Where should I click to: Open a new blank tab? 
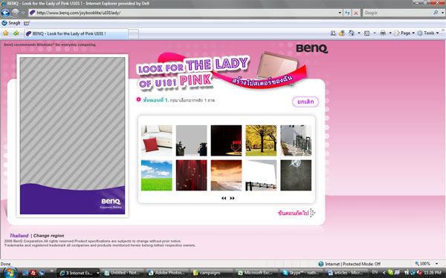pyautogui.click(x=133, y=34)
